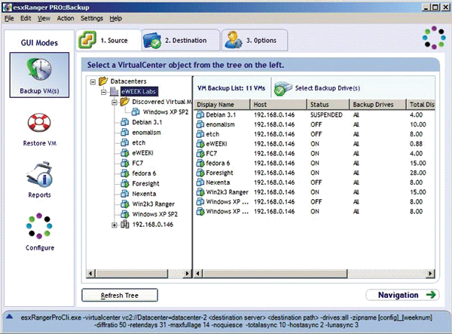This screenshot has height=334, width=452.
Task: Open the Configure dotted-circle icon
Action: point(39,226)
